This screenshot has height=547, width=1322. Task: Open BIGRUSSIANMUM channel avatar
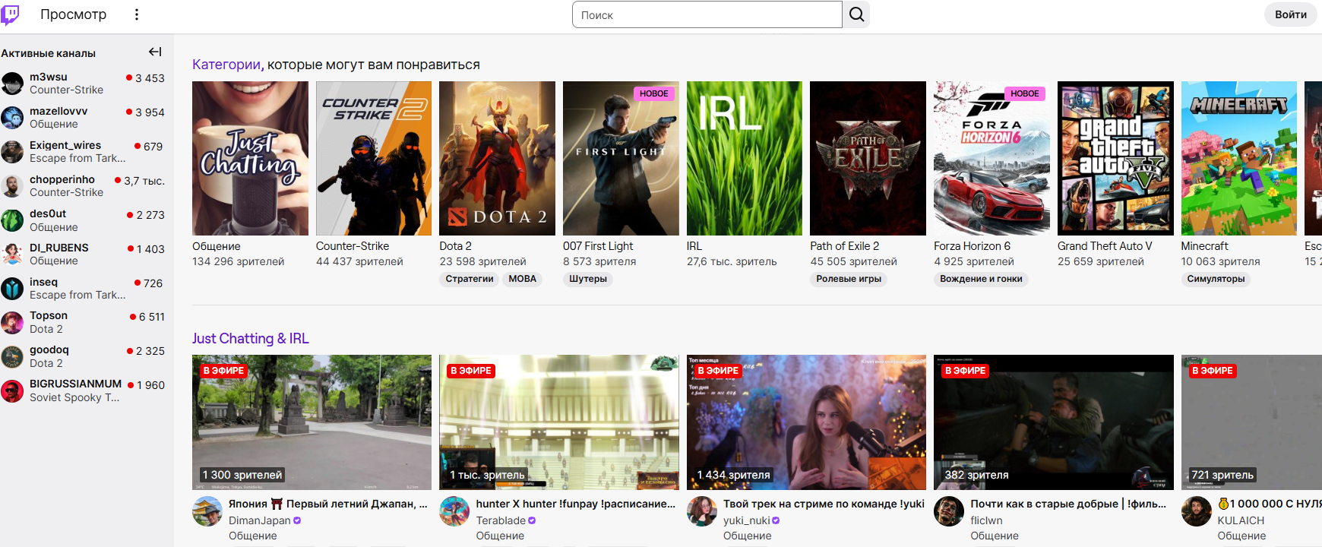coord(12,390)
